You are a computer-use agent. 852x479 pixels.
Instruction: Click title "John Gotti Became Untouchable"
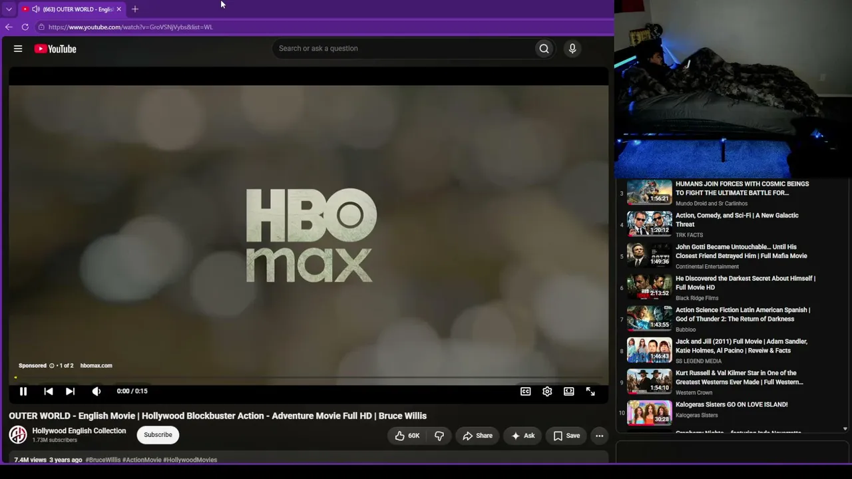pos(742,251)
